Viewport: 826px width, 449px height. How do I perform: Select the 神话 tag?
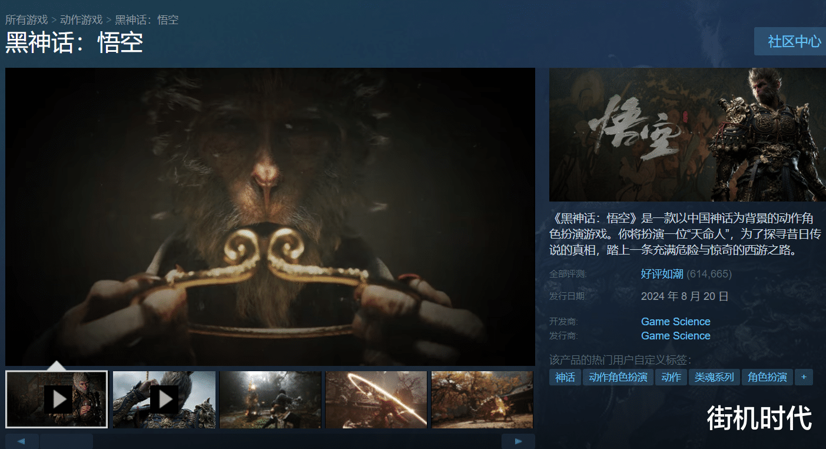(x=565, y=377)
